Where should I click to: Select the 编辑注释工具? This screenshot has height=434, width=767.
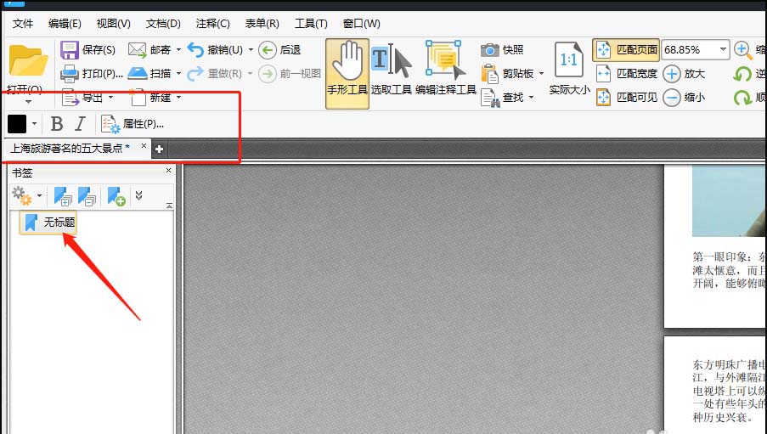[x=446, y=69]
